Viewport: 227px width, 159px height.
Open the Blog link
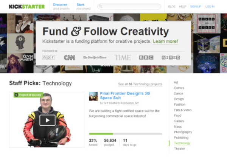coord(172,6)
